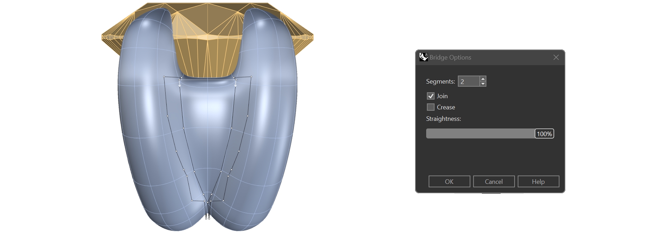Click the Bridge Options title bar text
668x234 pixels.
tap(450, 57)
